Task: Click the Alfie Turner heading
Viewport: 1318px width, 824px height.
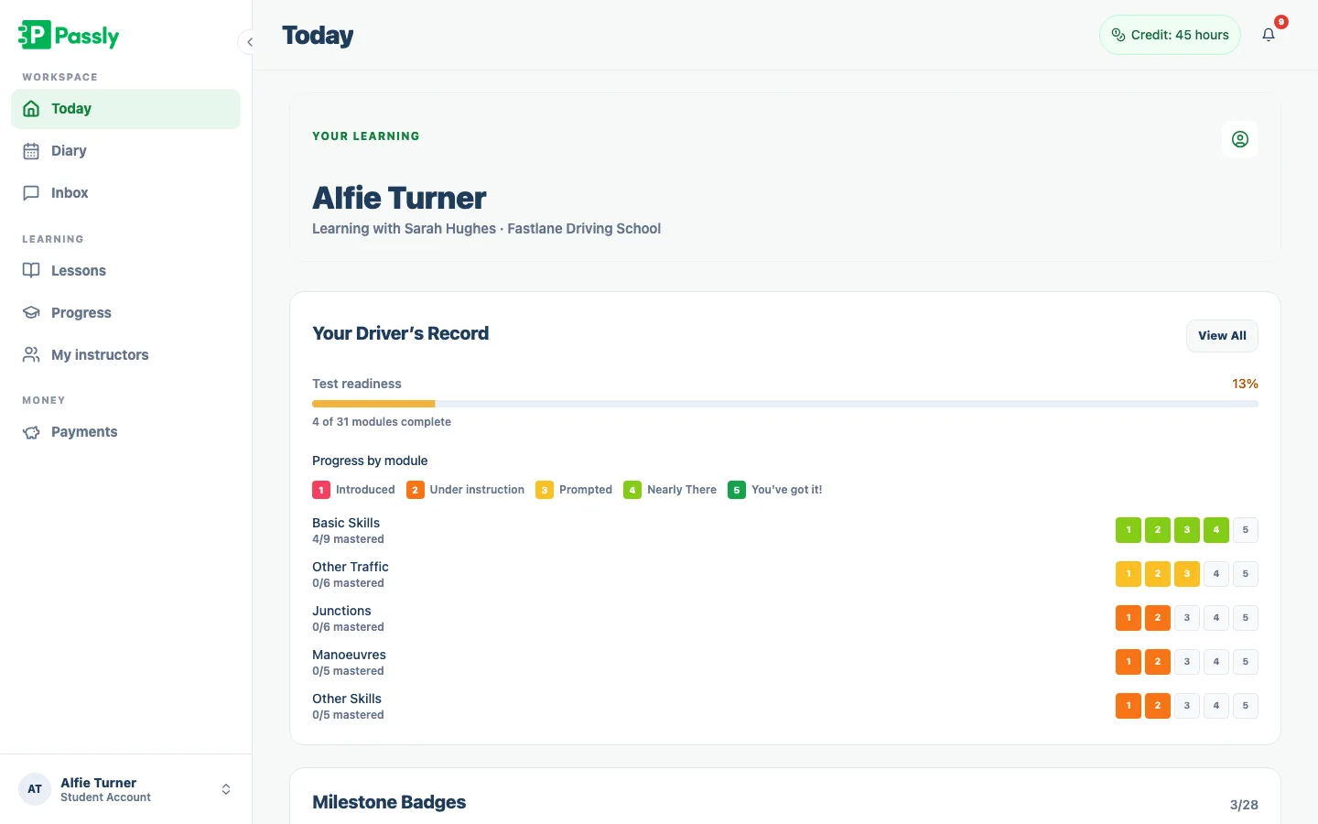Action: (399, 198)
